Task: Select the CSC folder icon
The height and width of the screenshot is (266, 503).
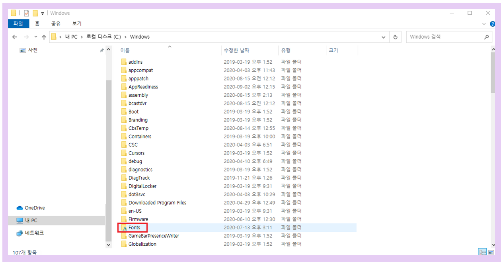Action: tap(124, 145)
